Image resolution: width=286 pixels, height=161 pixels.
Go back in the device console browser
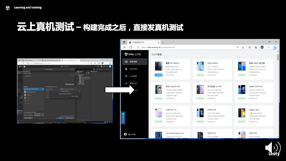tap(125, 47)
